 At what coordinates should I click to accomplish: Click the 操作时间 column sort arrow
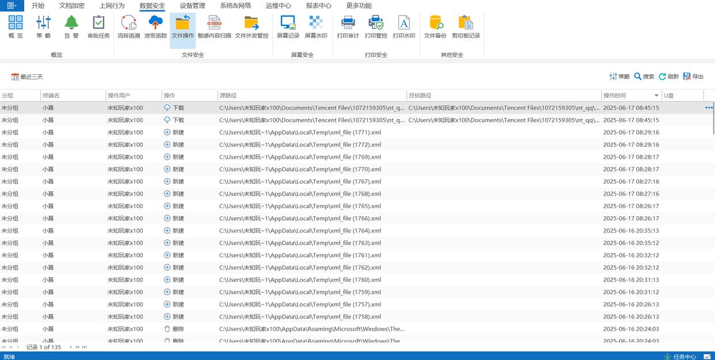click(656, 95)
